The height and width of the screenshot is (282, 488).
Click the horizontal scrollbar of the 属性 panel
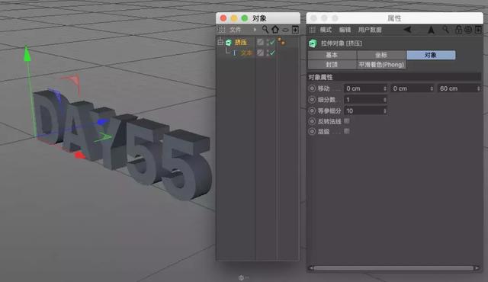tap(393, 268)
